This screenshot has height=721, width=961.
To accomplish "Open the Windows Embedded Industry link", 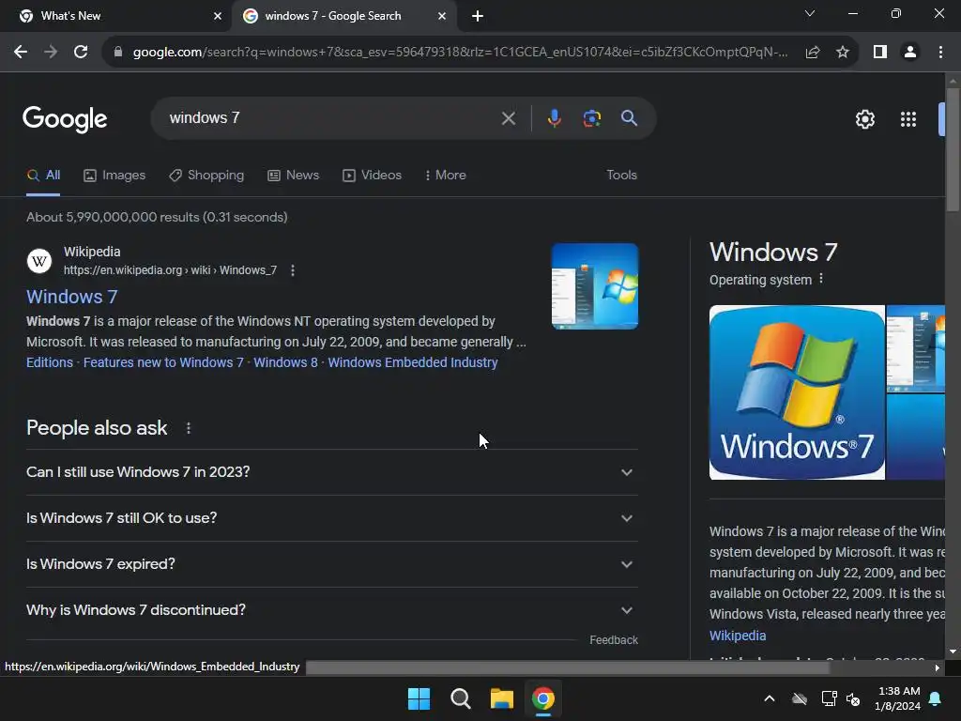I will [413, 362].
